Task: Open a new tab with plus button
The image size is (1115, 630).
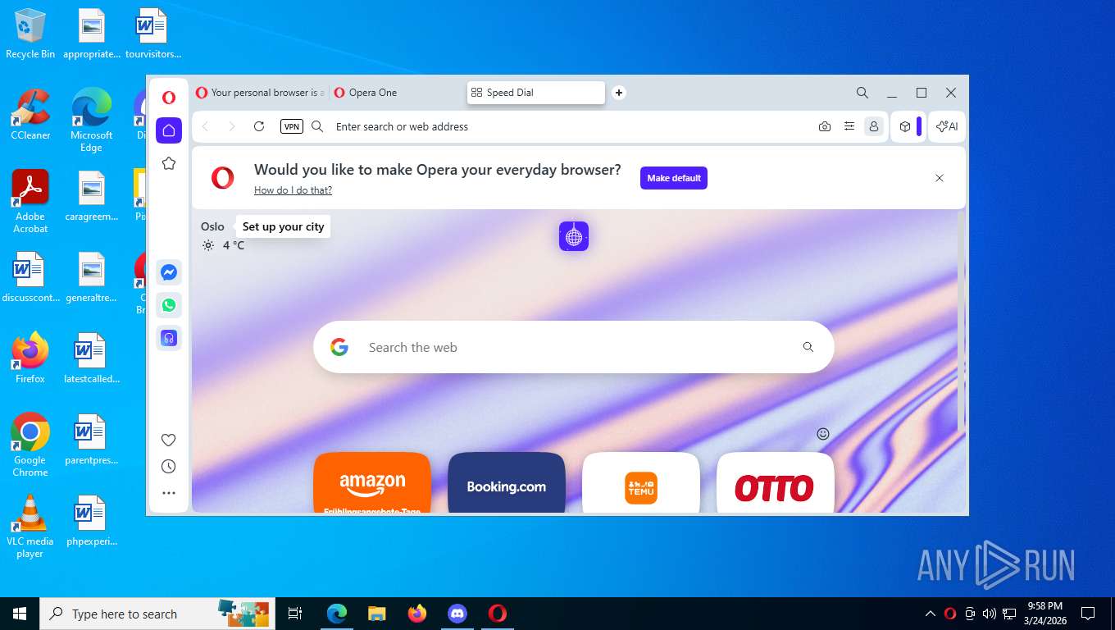Action: (x=619, y=93)
